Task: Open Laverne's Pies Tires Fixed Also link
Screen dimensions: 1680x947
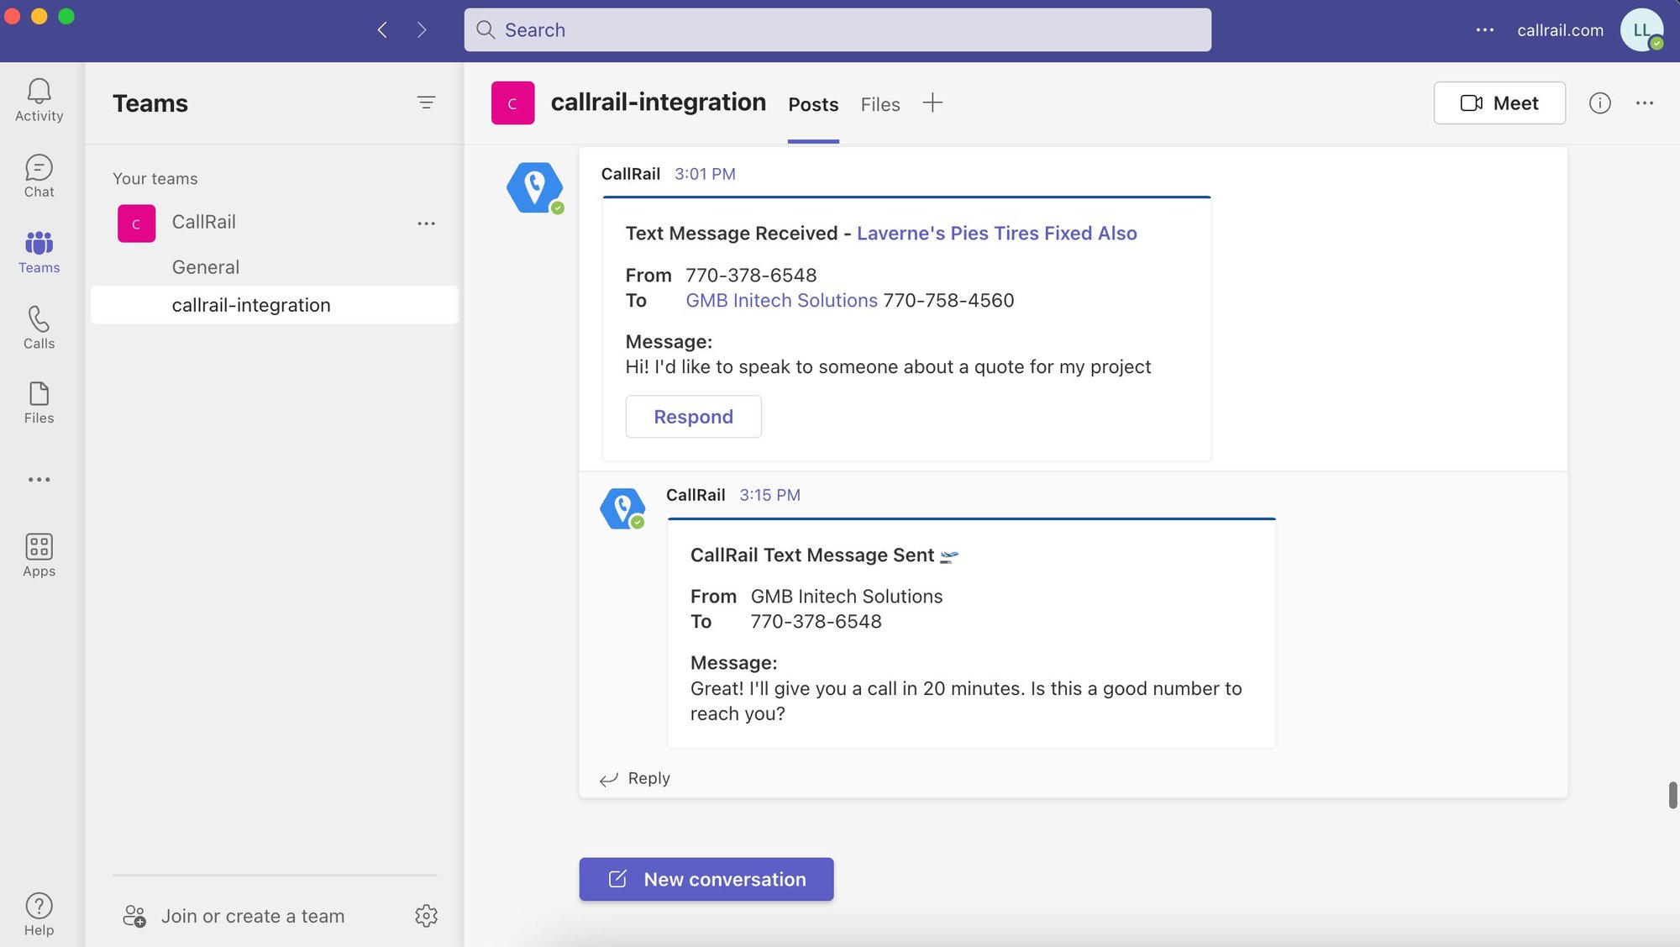Action: 996,233
